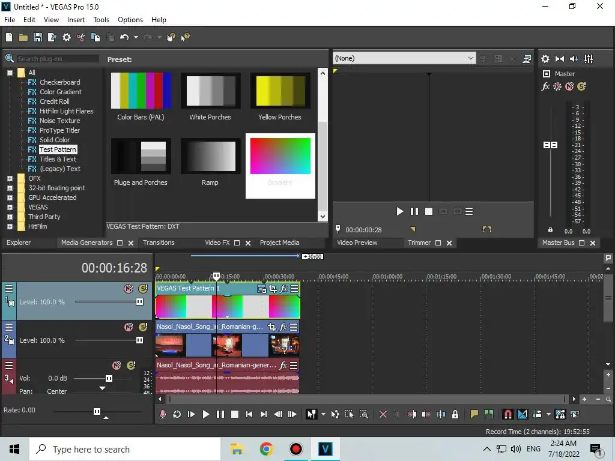This screenshot has height=461, width=615.
Task: Open Master Bus audio properties gear
Action: (x=545, y=59)
